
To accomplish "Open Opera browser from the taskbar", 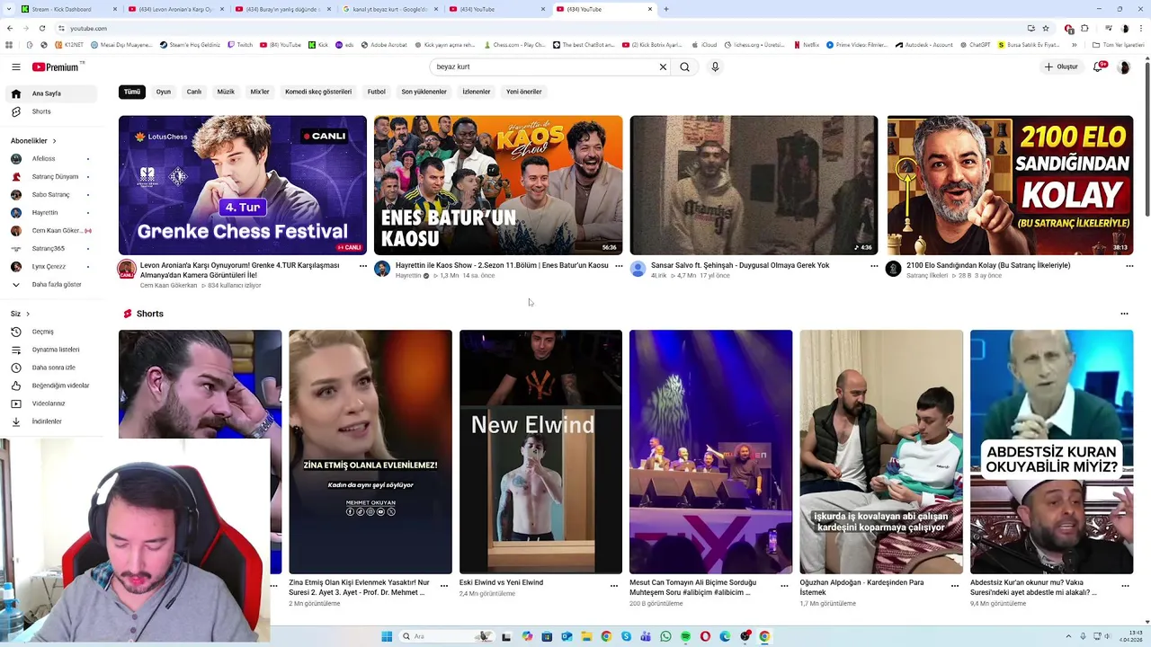I will 705,636.
